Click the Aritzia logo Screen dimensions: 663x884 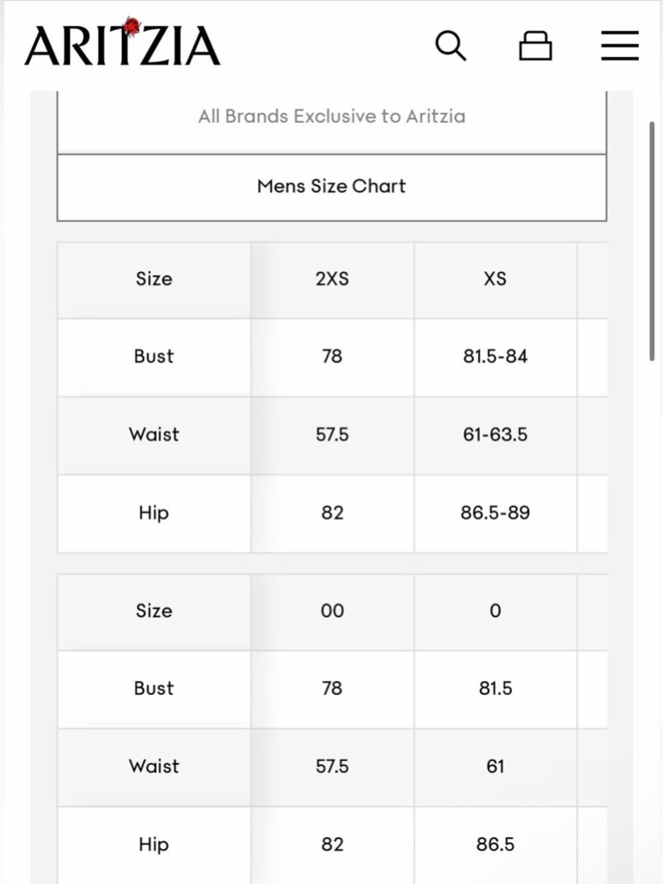[123, 43]
